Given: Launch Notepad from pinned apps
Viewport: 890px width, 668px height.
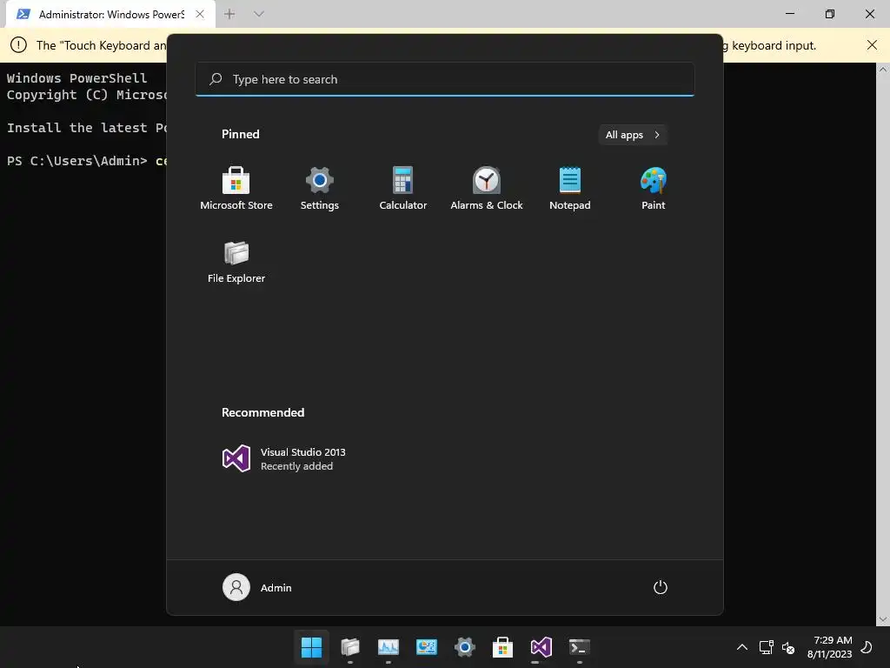Looking at the screenshot, I should tap(570, 189).
